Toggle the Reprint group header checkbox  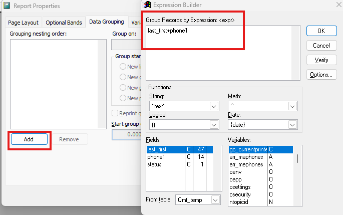(115, 113)
